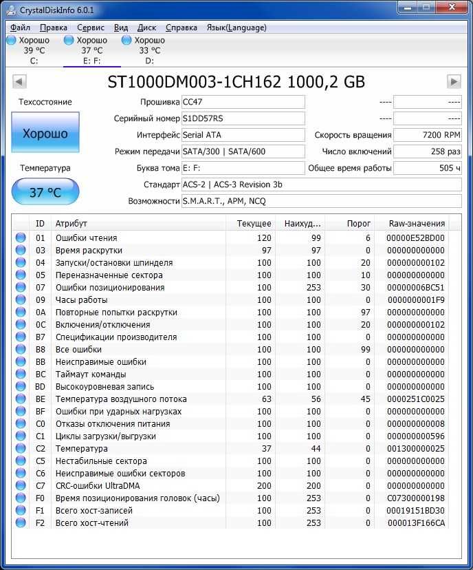
Task: Select raw value 0000251C0025
Action: tap(416, 399)
